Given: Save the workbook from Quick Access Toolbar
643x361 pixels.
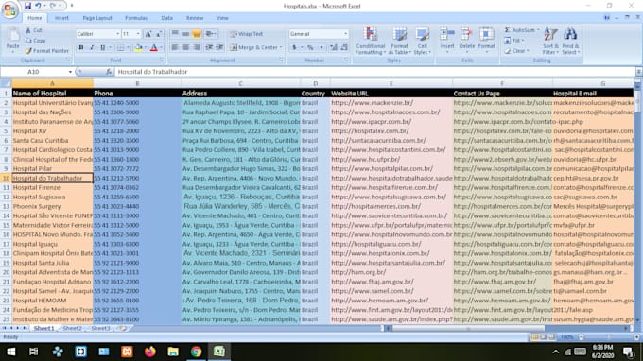Looking at the screenshot, I should point(27,6).
